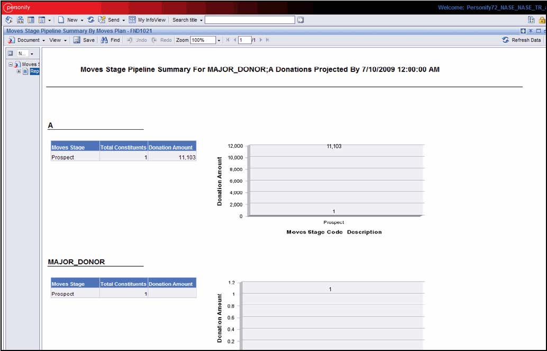Image resolution: width=547 pixels, height=351 pixels.
Task: Open My InfoView
Action: [x=152, y=20]
